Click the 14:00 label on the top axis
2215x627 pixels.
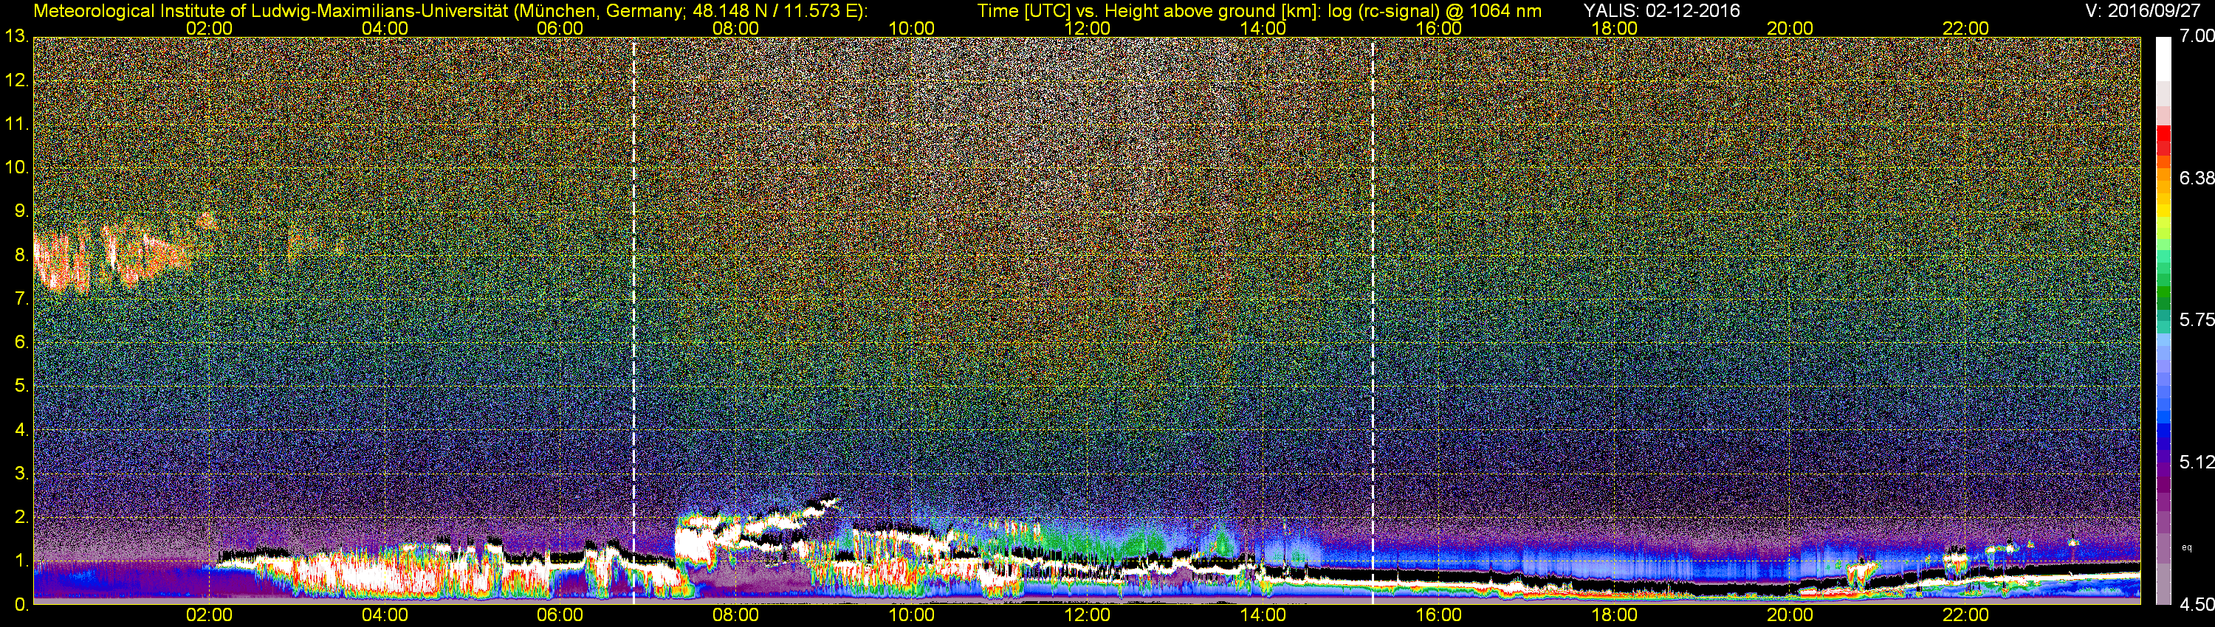click(x=1263, y=28)
